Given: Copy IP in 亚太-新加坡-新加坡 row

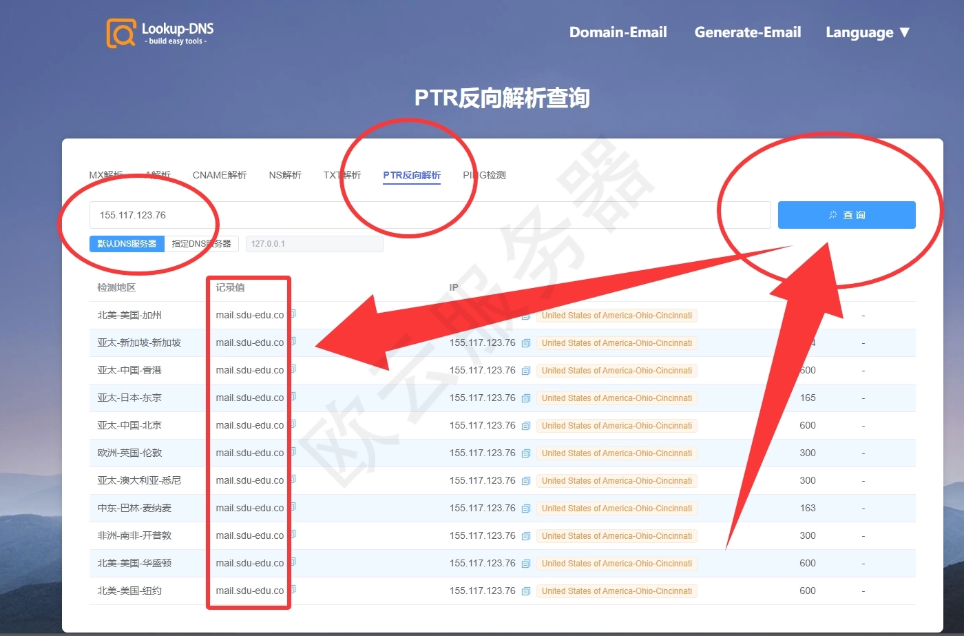Looking at the screenshot, I should [525, 342].
